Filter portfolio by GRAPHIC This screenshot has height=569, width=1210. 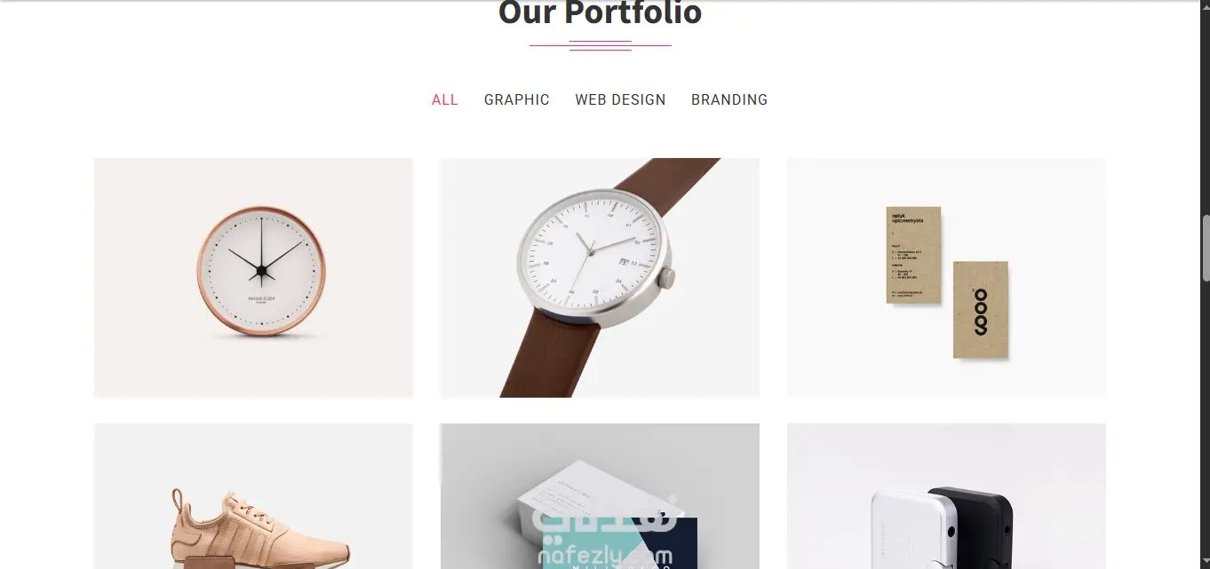(516, 99)
